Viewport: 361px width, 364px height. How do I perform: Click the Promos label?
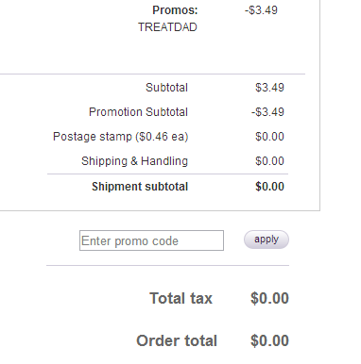(x=175, y=10)
